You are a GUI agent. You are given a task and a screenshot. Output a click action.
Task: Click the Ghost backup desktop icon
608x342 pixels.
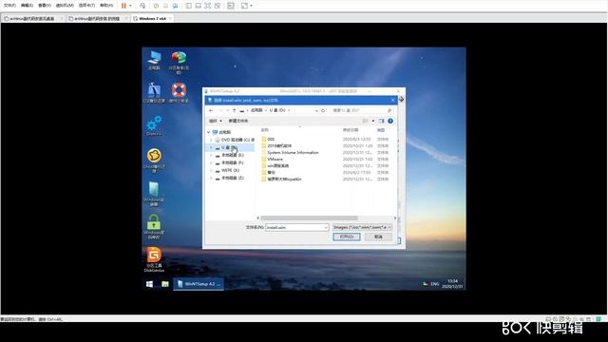tap(154, 161)
